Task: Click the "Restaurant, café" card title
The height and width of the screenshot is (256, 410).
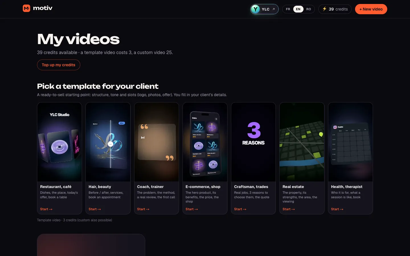Action: pos(56,187)
